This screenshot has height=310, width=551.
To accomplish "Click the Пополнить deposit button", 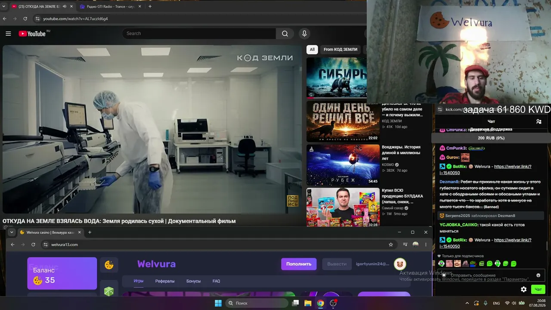I will click(299, 264).
